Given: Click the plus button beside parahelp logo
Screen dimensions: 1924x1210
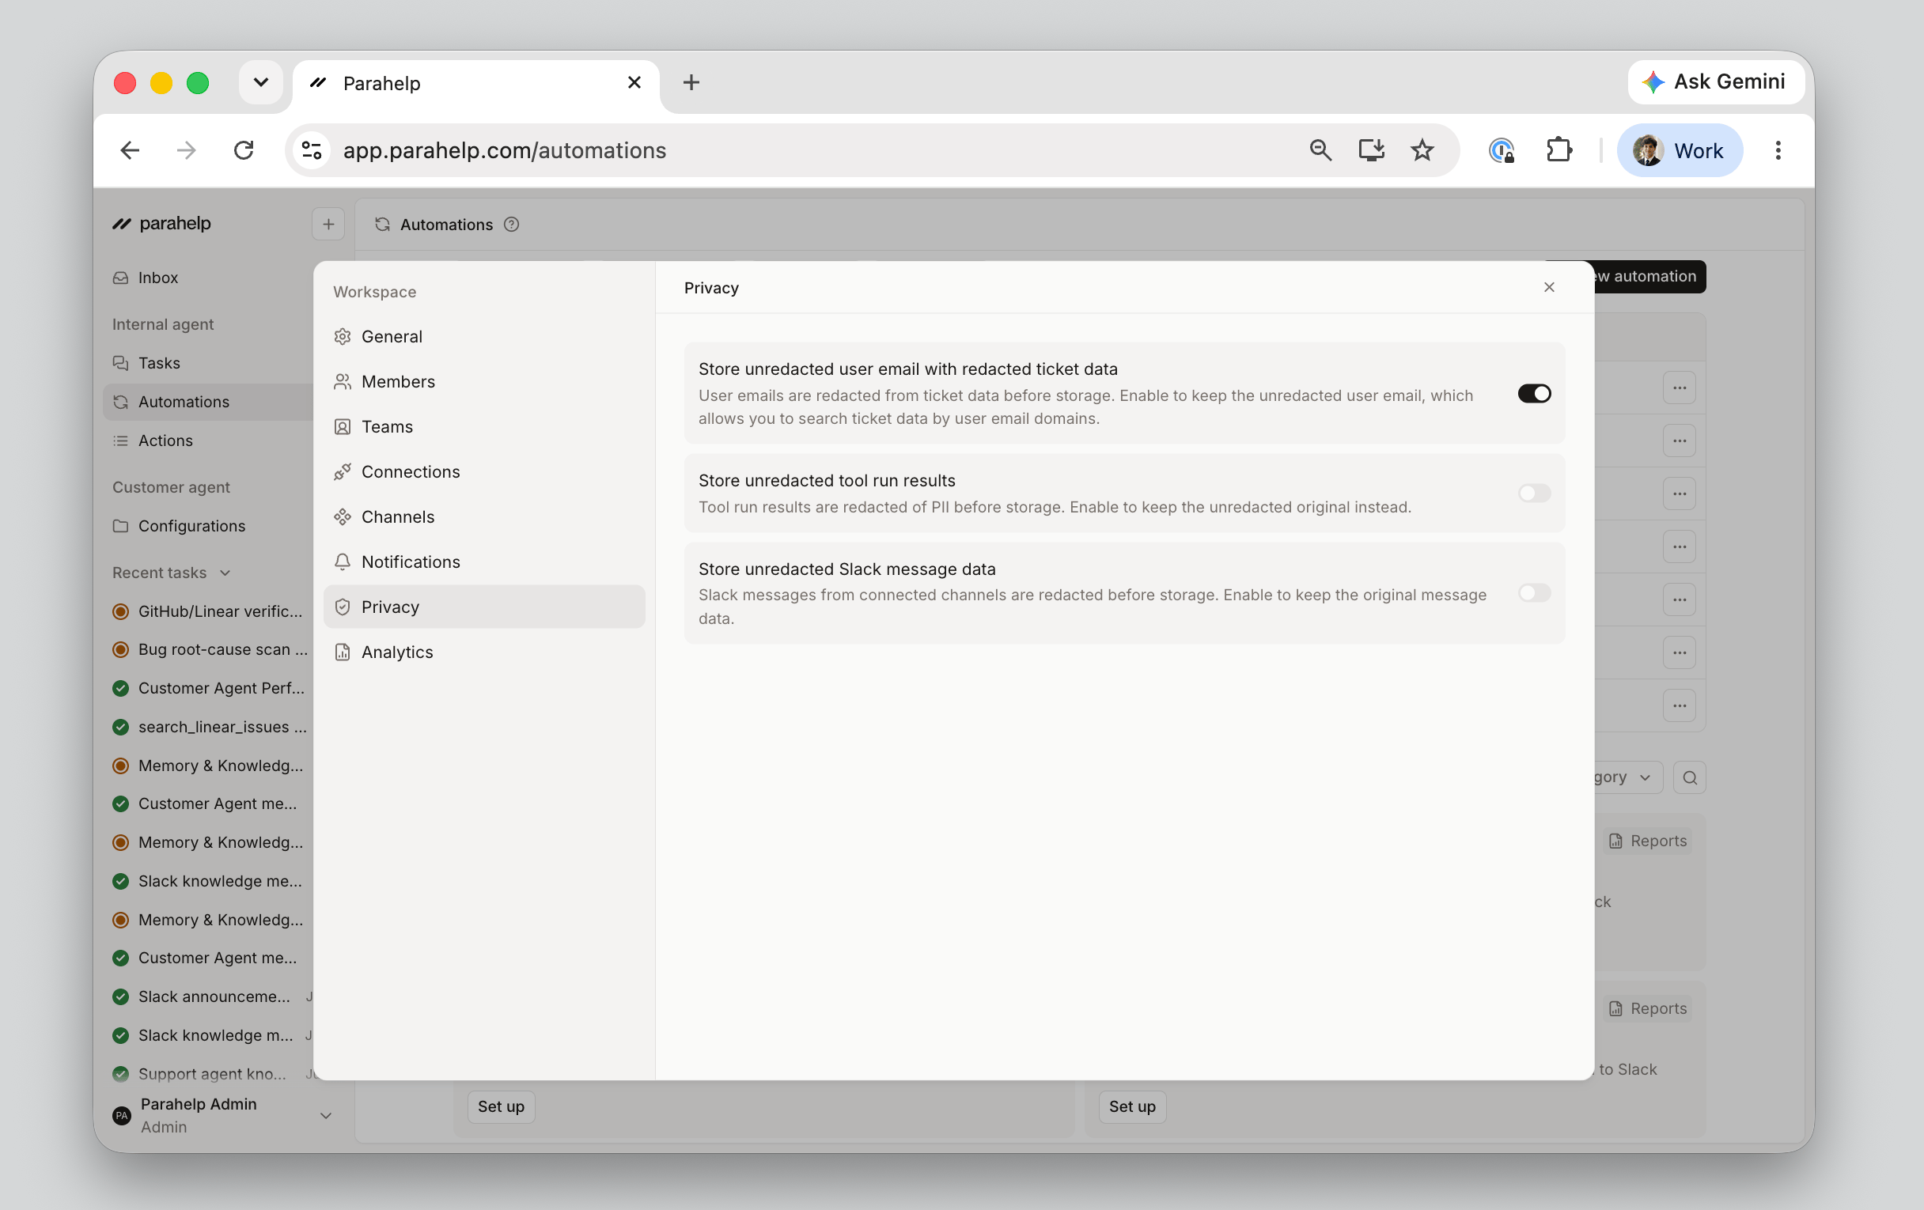Looking at the screenshot, I should pos(328,225).
